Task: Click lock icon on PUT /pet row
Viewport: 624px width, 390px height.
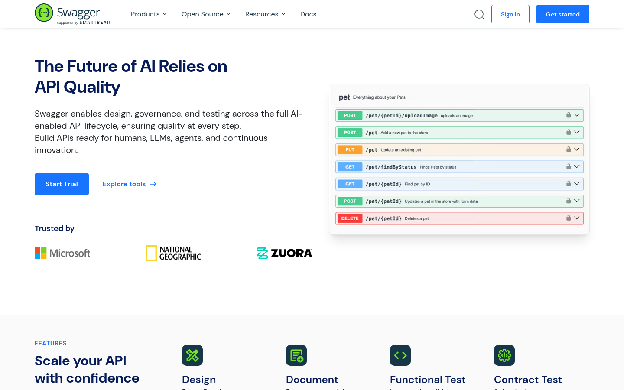Action: 569,149
